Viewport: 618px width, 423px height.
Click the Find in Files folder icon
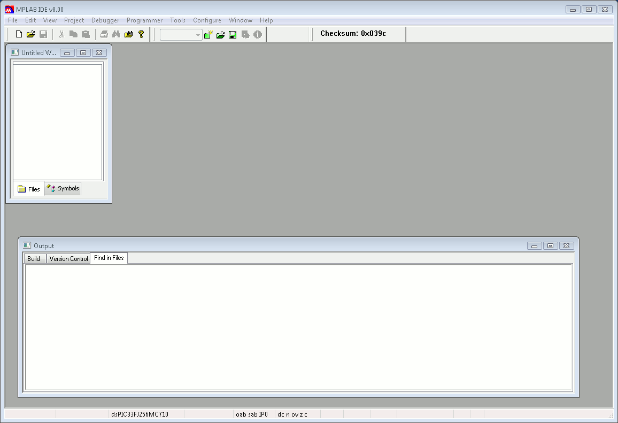[x=128, y=34]
